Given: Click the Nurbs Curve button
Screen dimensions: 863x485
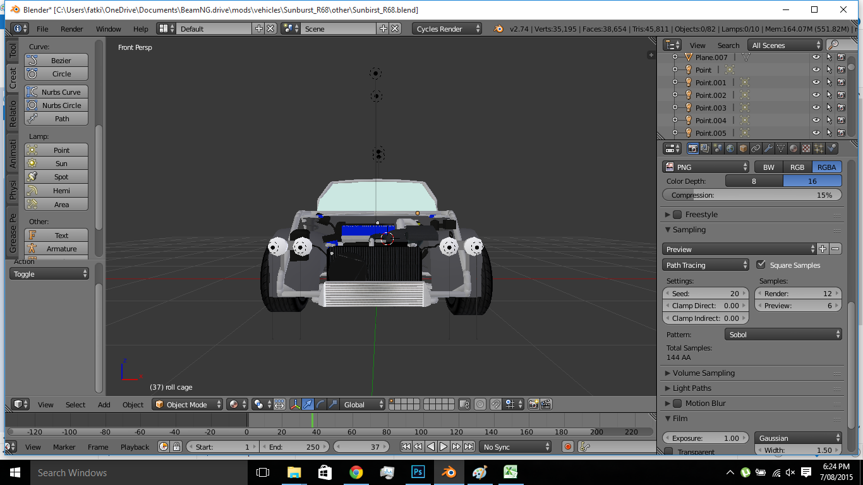Looking at the screenshot, I should click(x=56, y=92).
